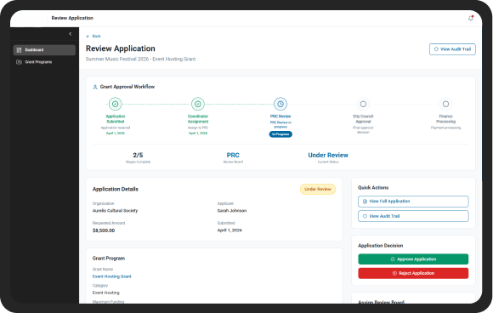Select the City Council Approval step circle
The width and height of the screenshot is (493, 313).
[363, 104]
